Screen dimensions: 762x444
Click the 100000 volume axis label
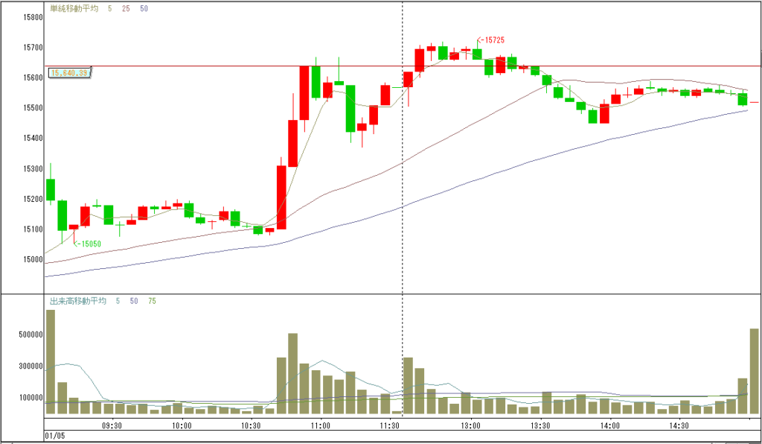(x=31, y=398)
